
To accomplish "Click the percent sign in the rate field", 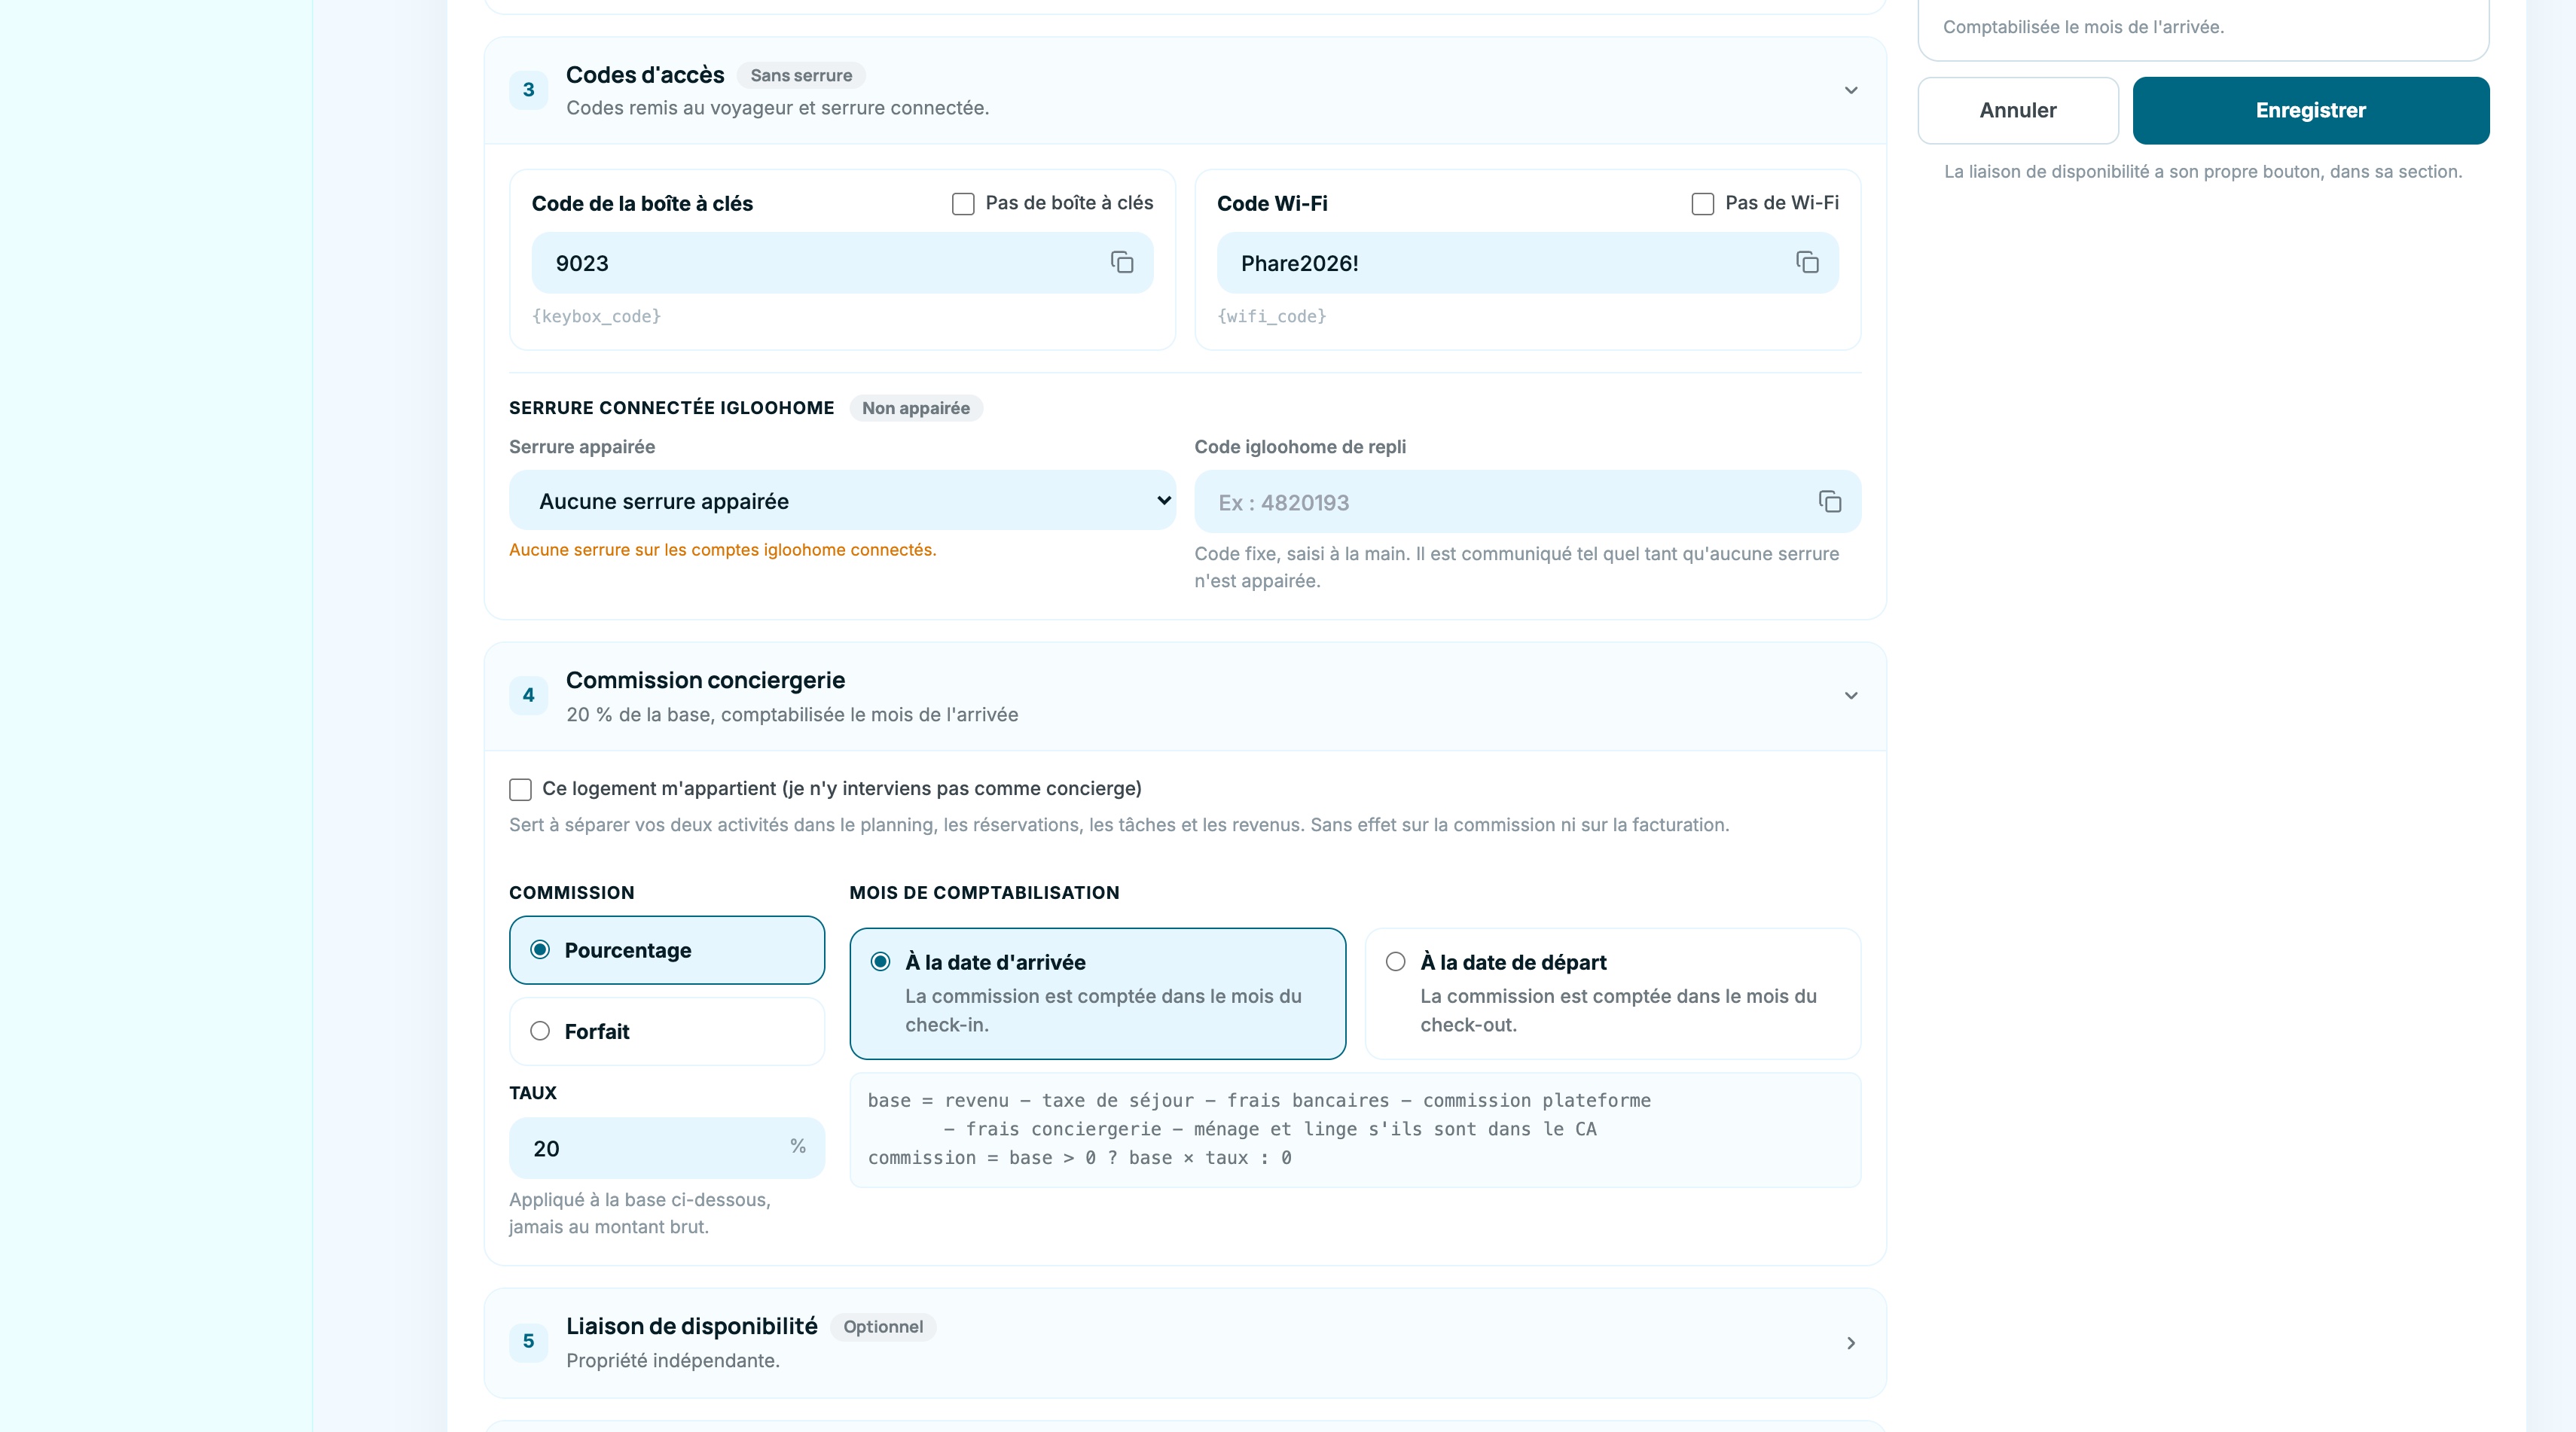I will click(x=798, y=1146).
